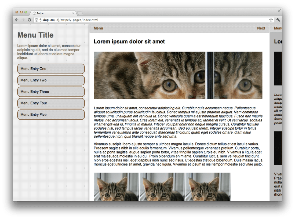Select Menu Entry Five

[x=51, y=115]
